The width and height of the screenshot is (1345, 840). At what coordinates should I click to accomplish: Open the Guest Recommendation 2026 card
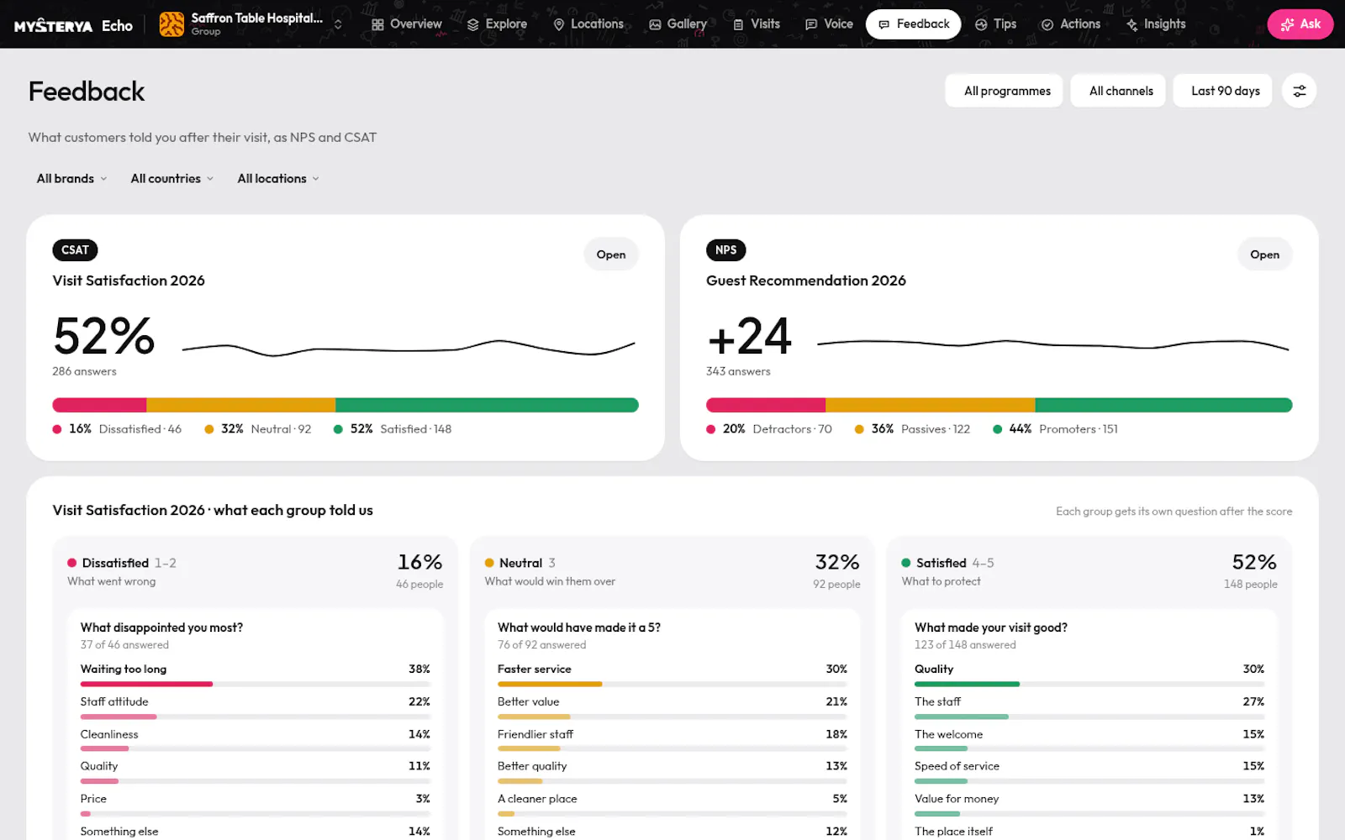pos(1264,255)
